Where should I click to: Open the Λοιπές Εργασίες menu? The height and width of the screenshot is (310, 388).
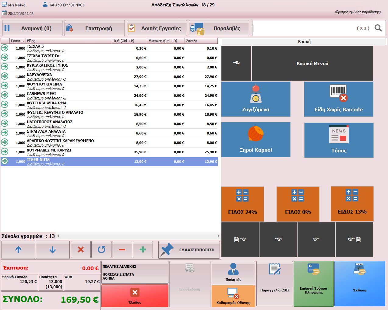click(x=157, y=28)
